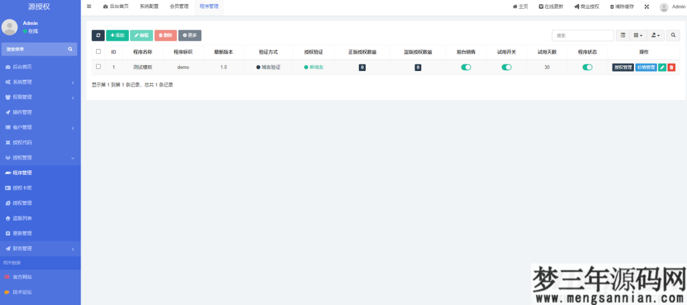Click the magnifier icon in the sidebar menu search box

click(x=70, y=49)
